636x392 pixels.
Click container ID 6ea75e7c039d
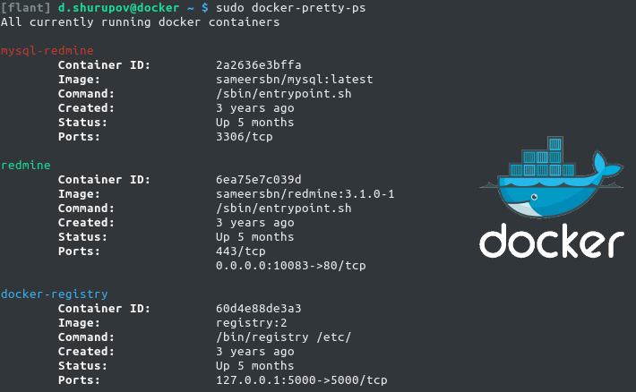click(x=259, y=180)
